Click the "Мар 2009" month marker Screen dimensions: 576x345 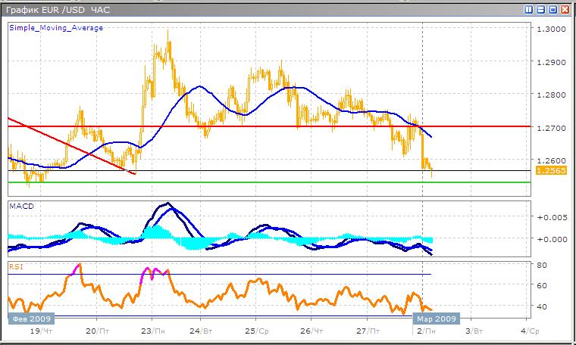[x=437, y=319]
